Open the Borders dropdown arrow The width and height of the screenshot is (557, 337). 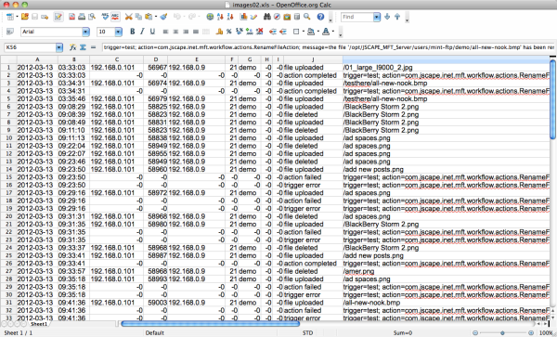pyautogui.click(x=303, y=32)
